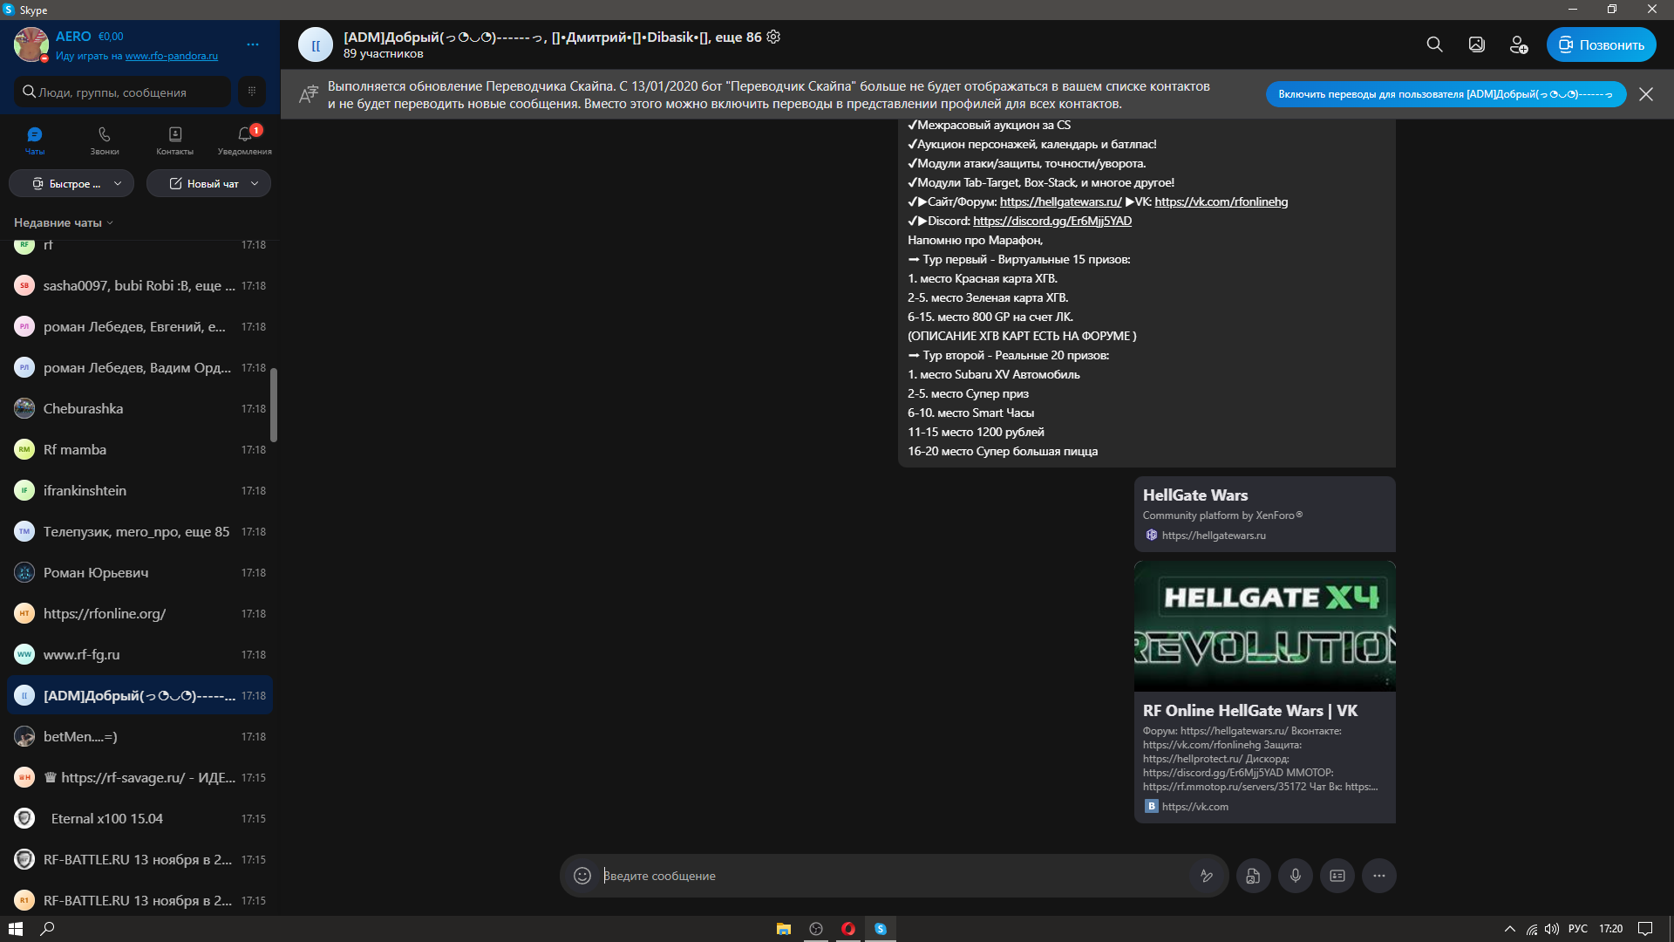
Task: Expand the Недавние чаты list filter
Action: point(64,222)
